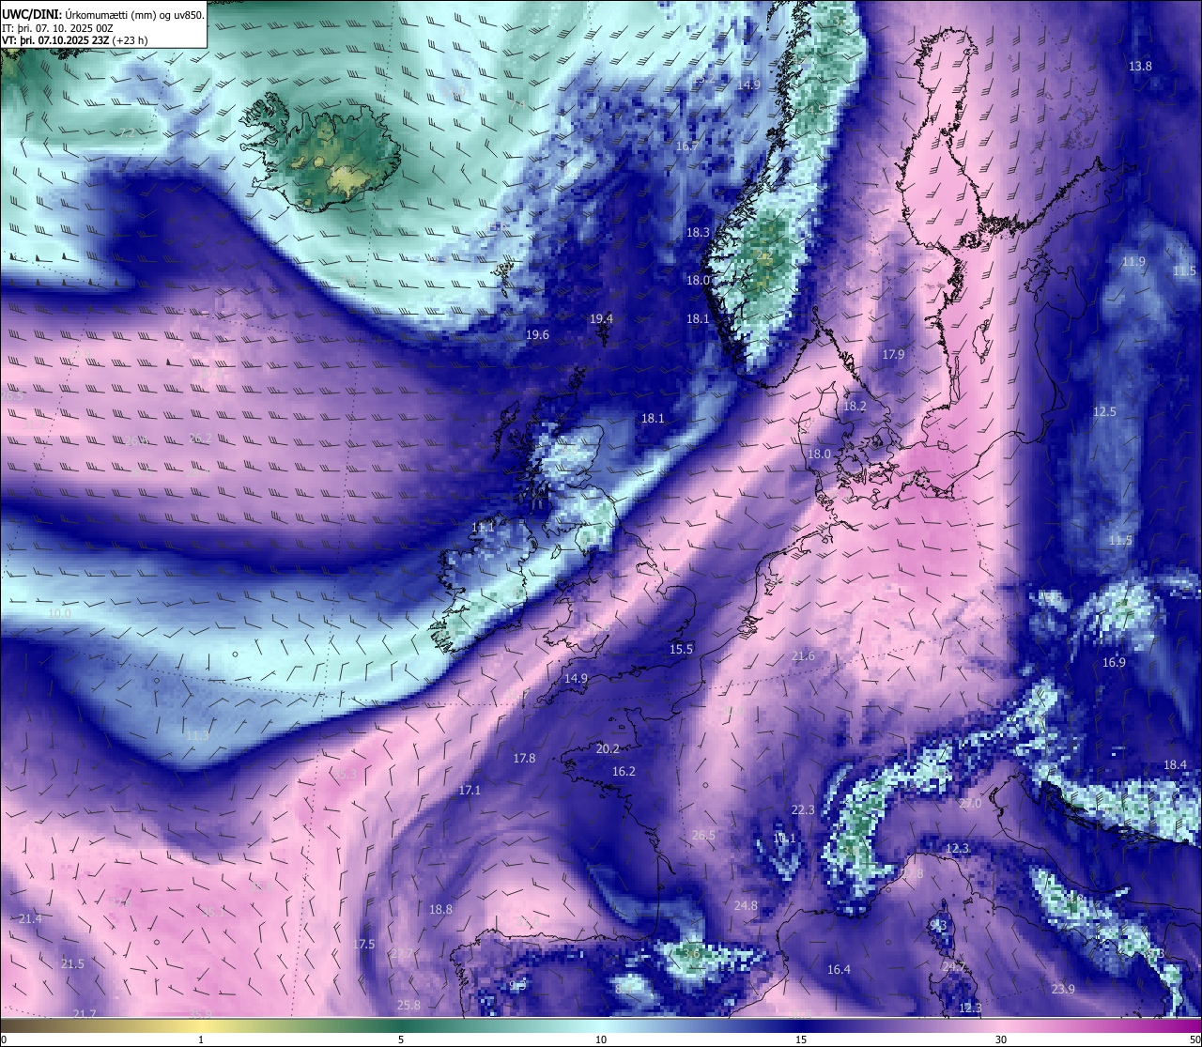
Task: Click the colour scale label 15
Action: pos(801,1039)
